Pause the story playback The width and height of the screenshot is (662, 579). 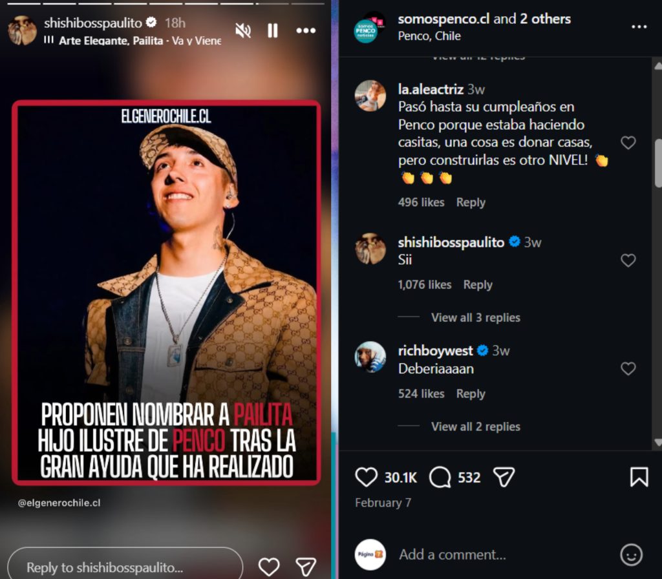point(273,30)
